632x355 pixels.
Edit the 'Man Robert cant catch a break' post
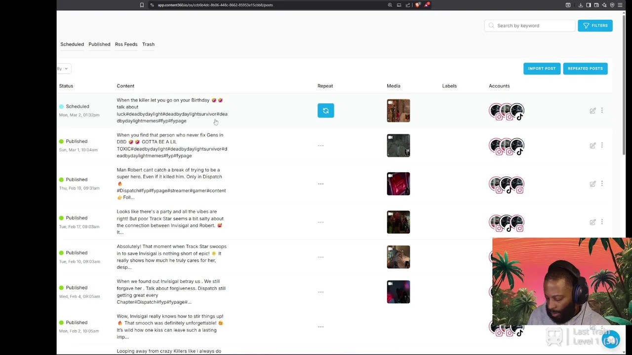click(592, 183)
